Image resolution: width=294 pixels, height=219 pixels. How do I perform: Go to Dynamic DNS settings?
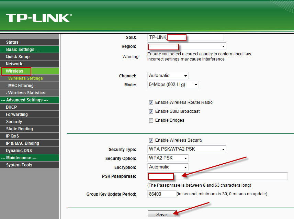[x=30, y=151]
